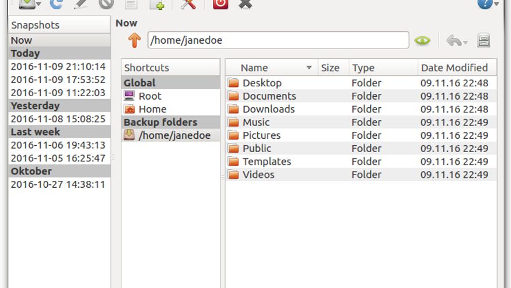Open the Help menu dropdown arrow

pyautogui.click(x=497, y=4)
